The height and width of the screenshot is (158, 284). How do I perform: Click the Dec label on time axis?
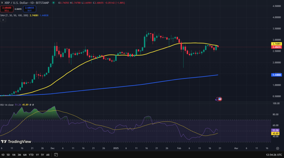coord(52,148)
